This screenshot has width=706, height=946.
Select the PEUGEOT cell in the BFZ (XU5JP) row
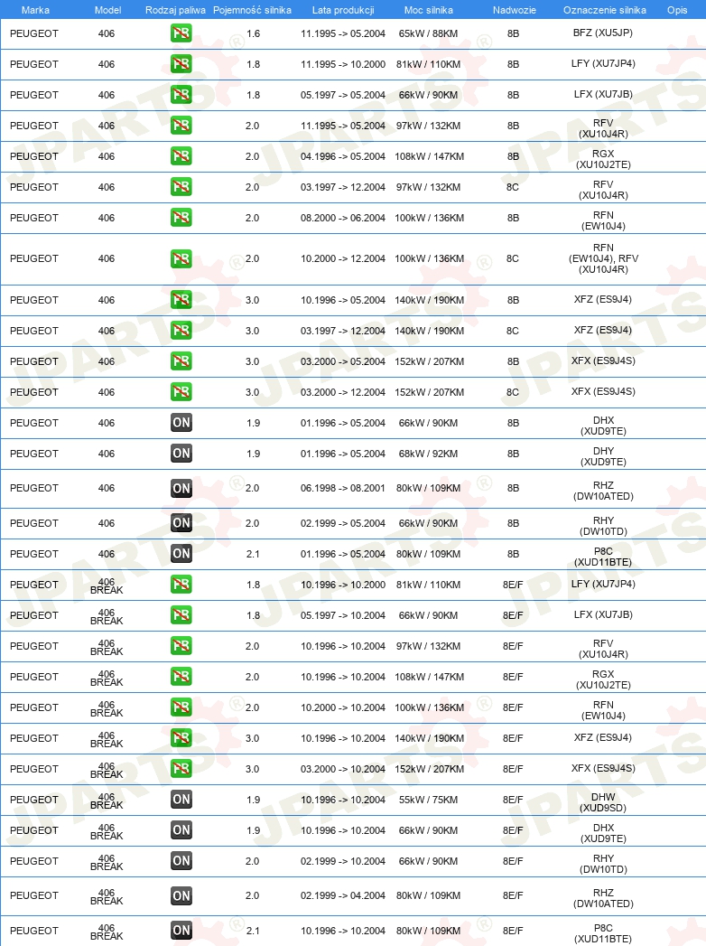34,33
